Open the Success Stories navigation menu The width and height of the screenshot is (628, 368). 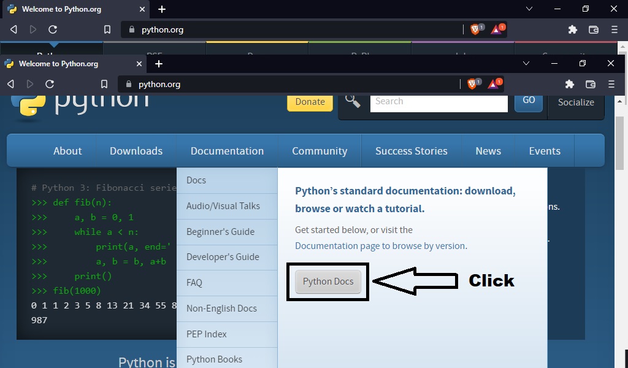pyautogui.click(x=412, y=151)
